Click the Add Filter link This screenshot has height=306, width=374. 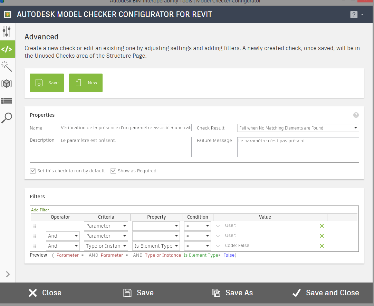pyautogui.click(x=41, y=210)
